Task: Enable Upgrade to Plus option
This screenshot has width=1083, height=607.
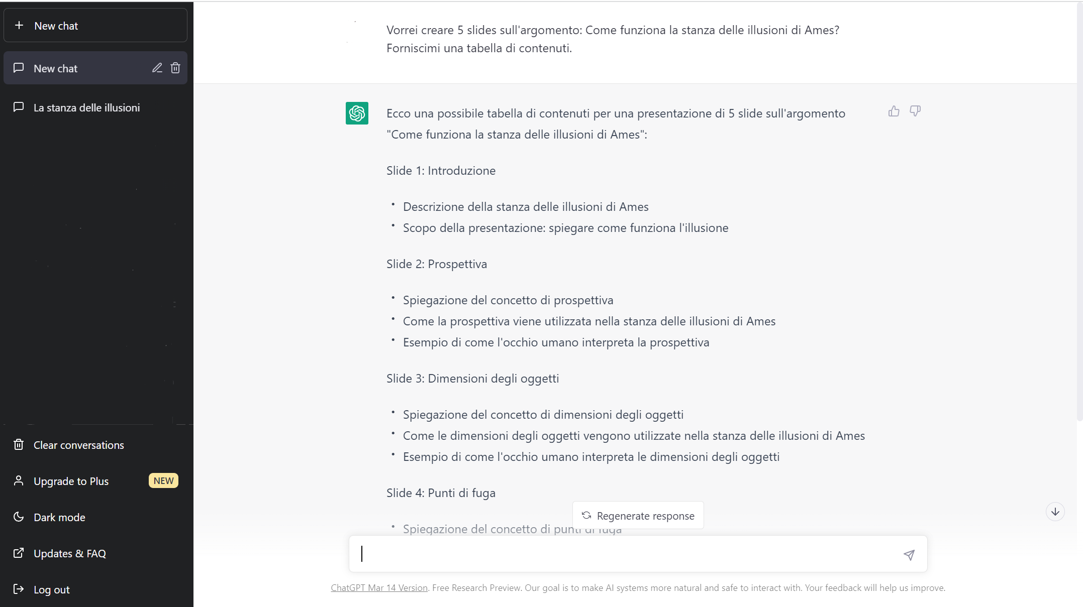Action: pyautogui.click(x=70, y=480)
